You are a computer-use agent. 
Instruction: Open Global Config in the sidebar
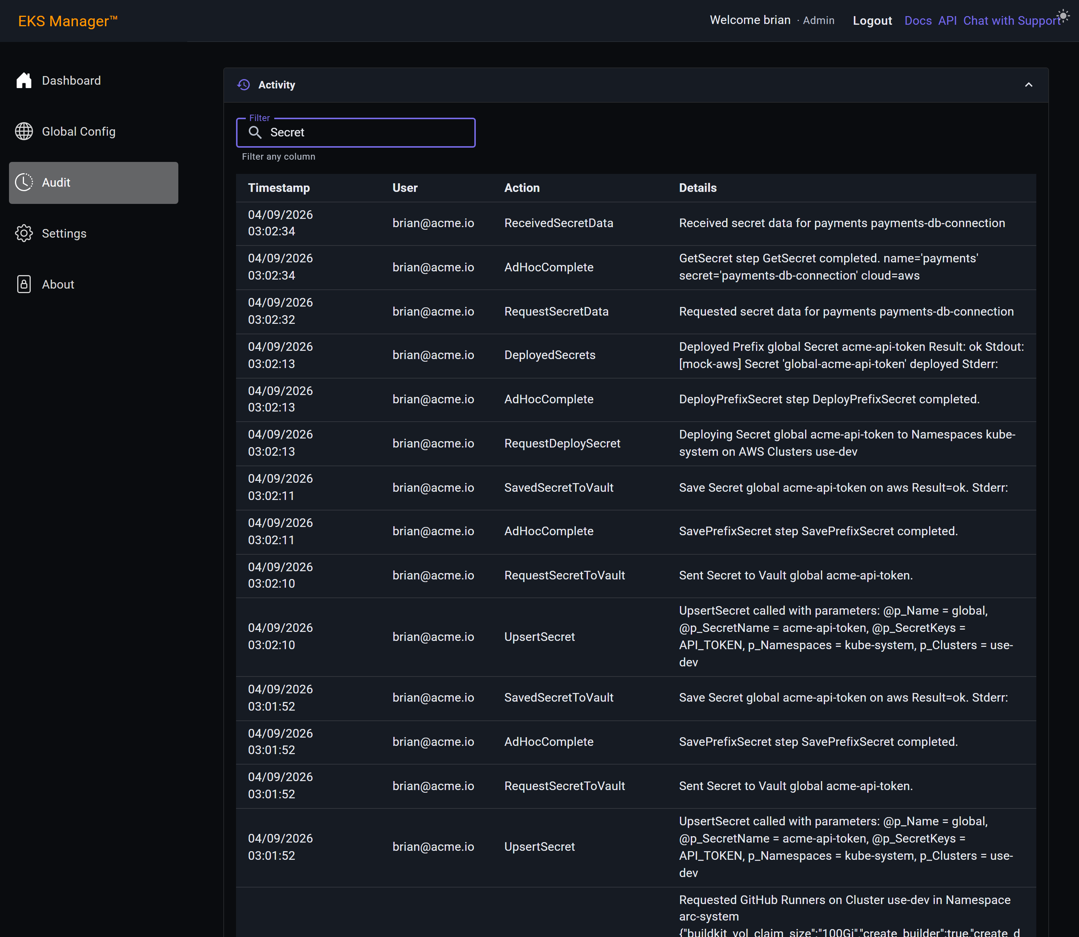click(94, 132)
